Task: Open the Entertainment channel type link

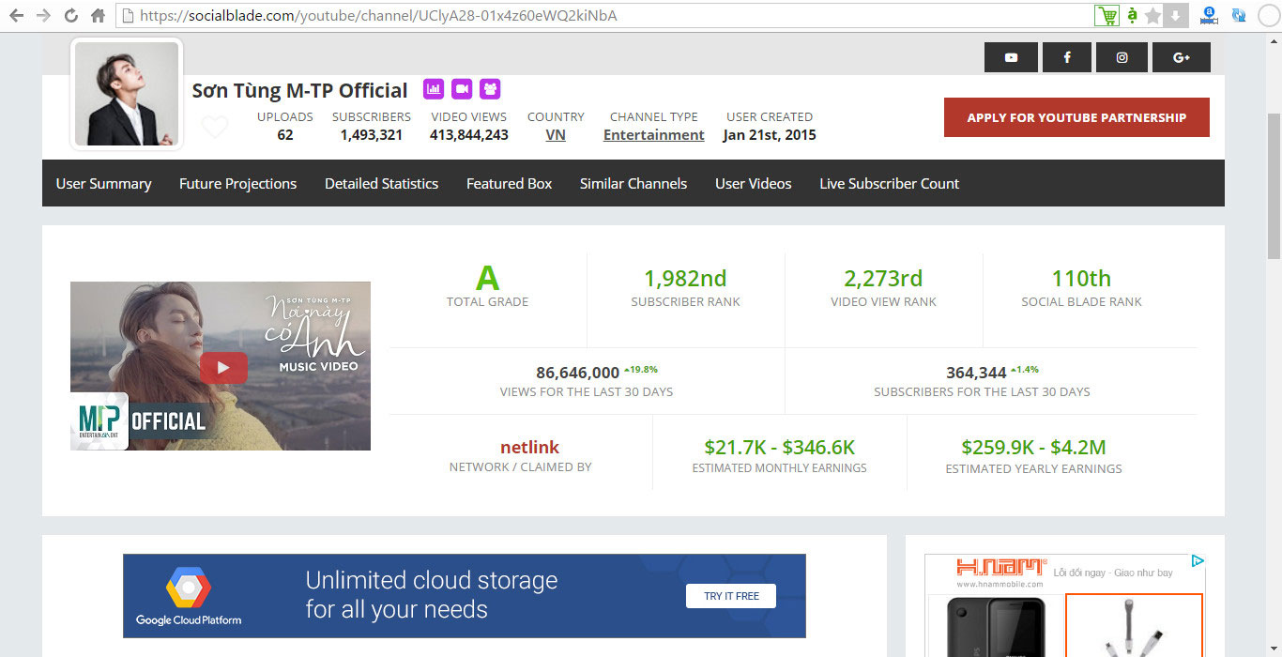Action: click(x=653, y=135)
